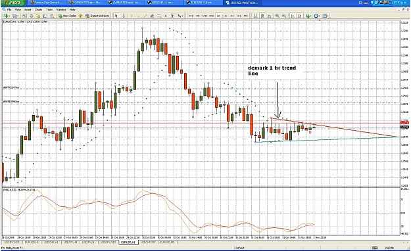Open the indicators list icon
411x251 pixels.
point(308,16)
